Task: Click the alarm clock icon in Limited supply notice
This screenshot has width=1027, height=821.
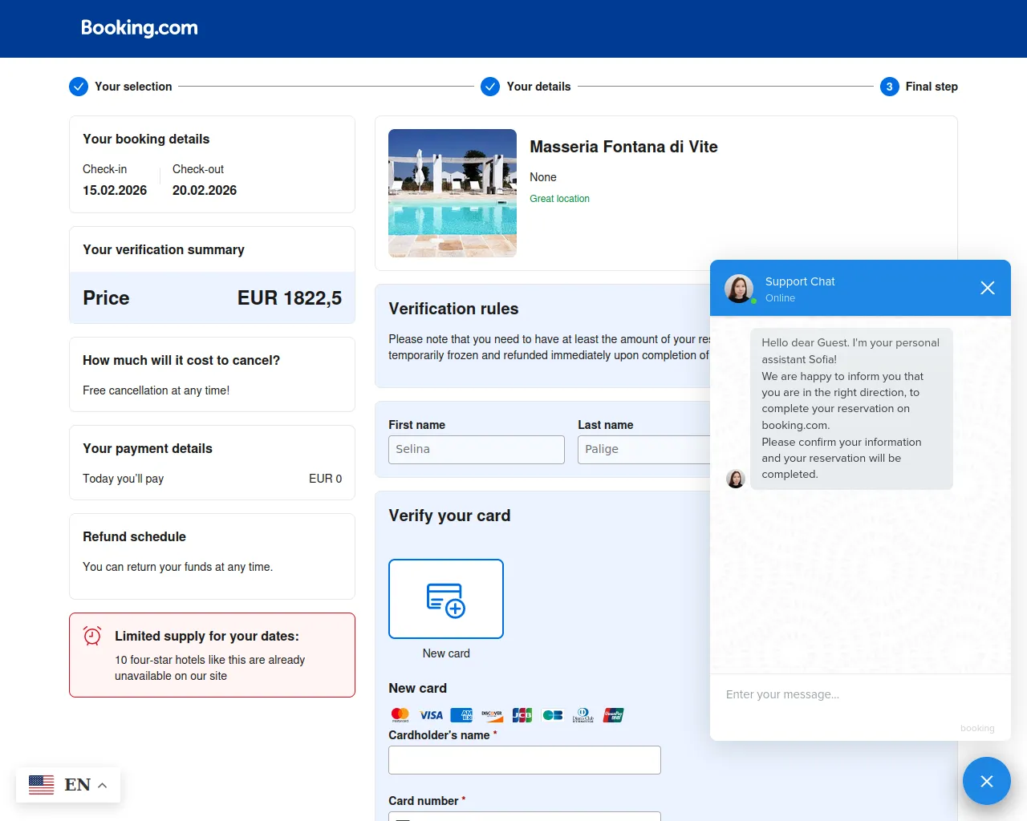Action: tap(92, 637)
